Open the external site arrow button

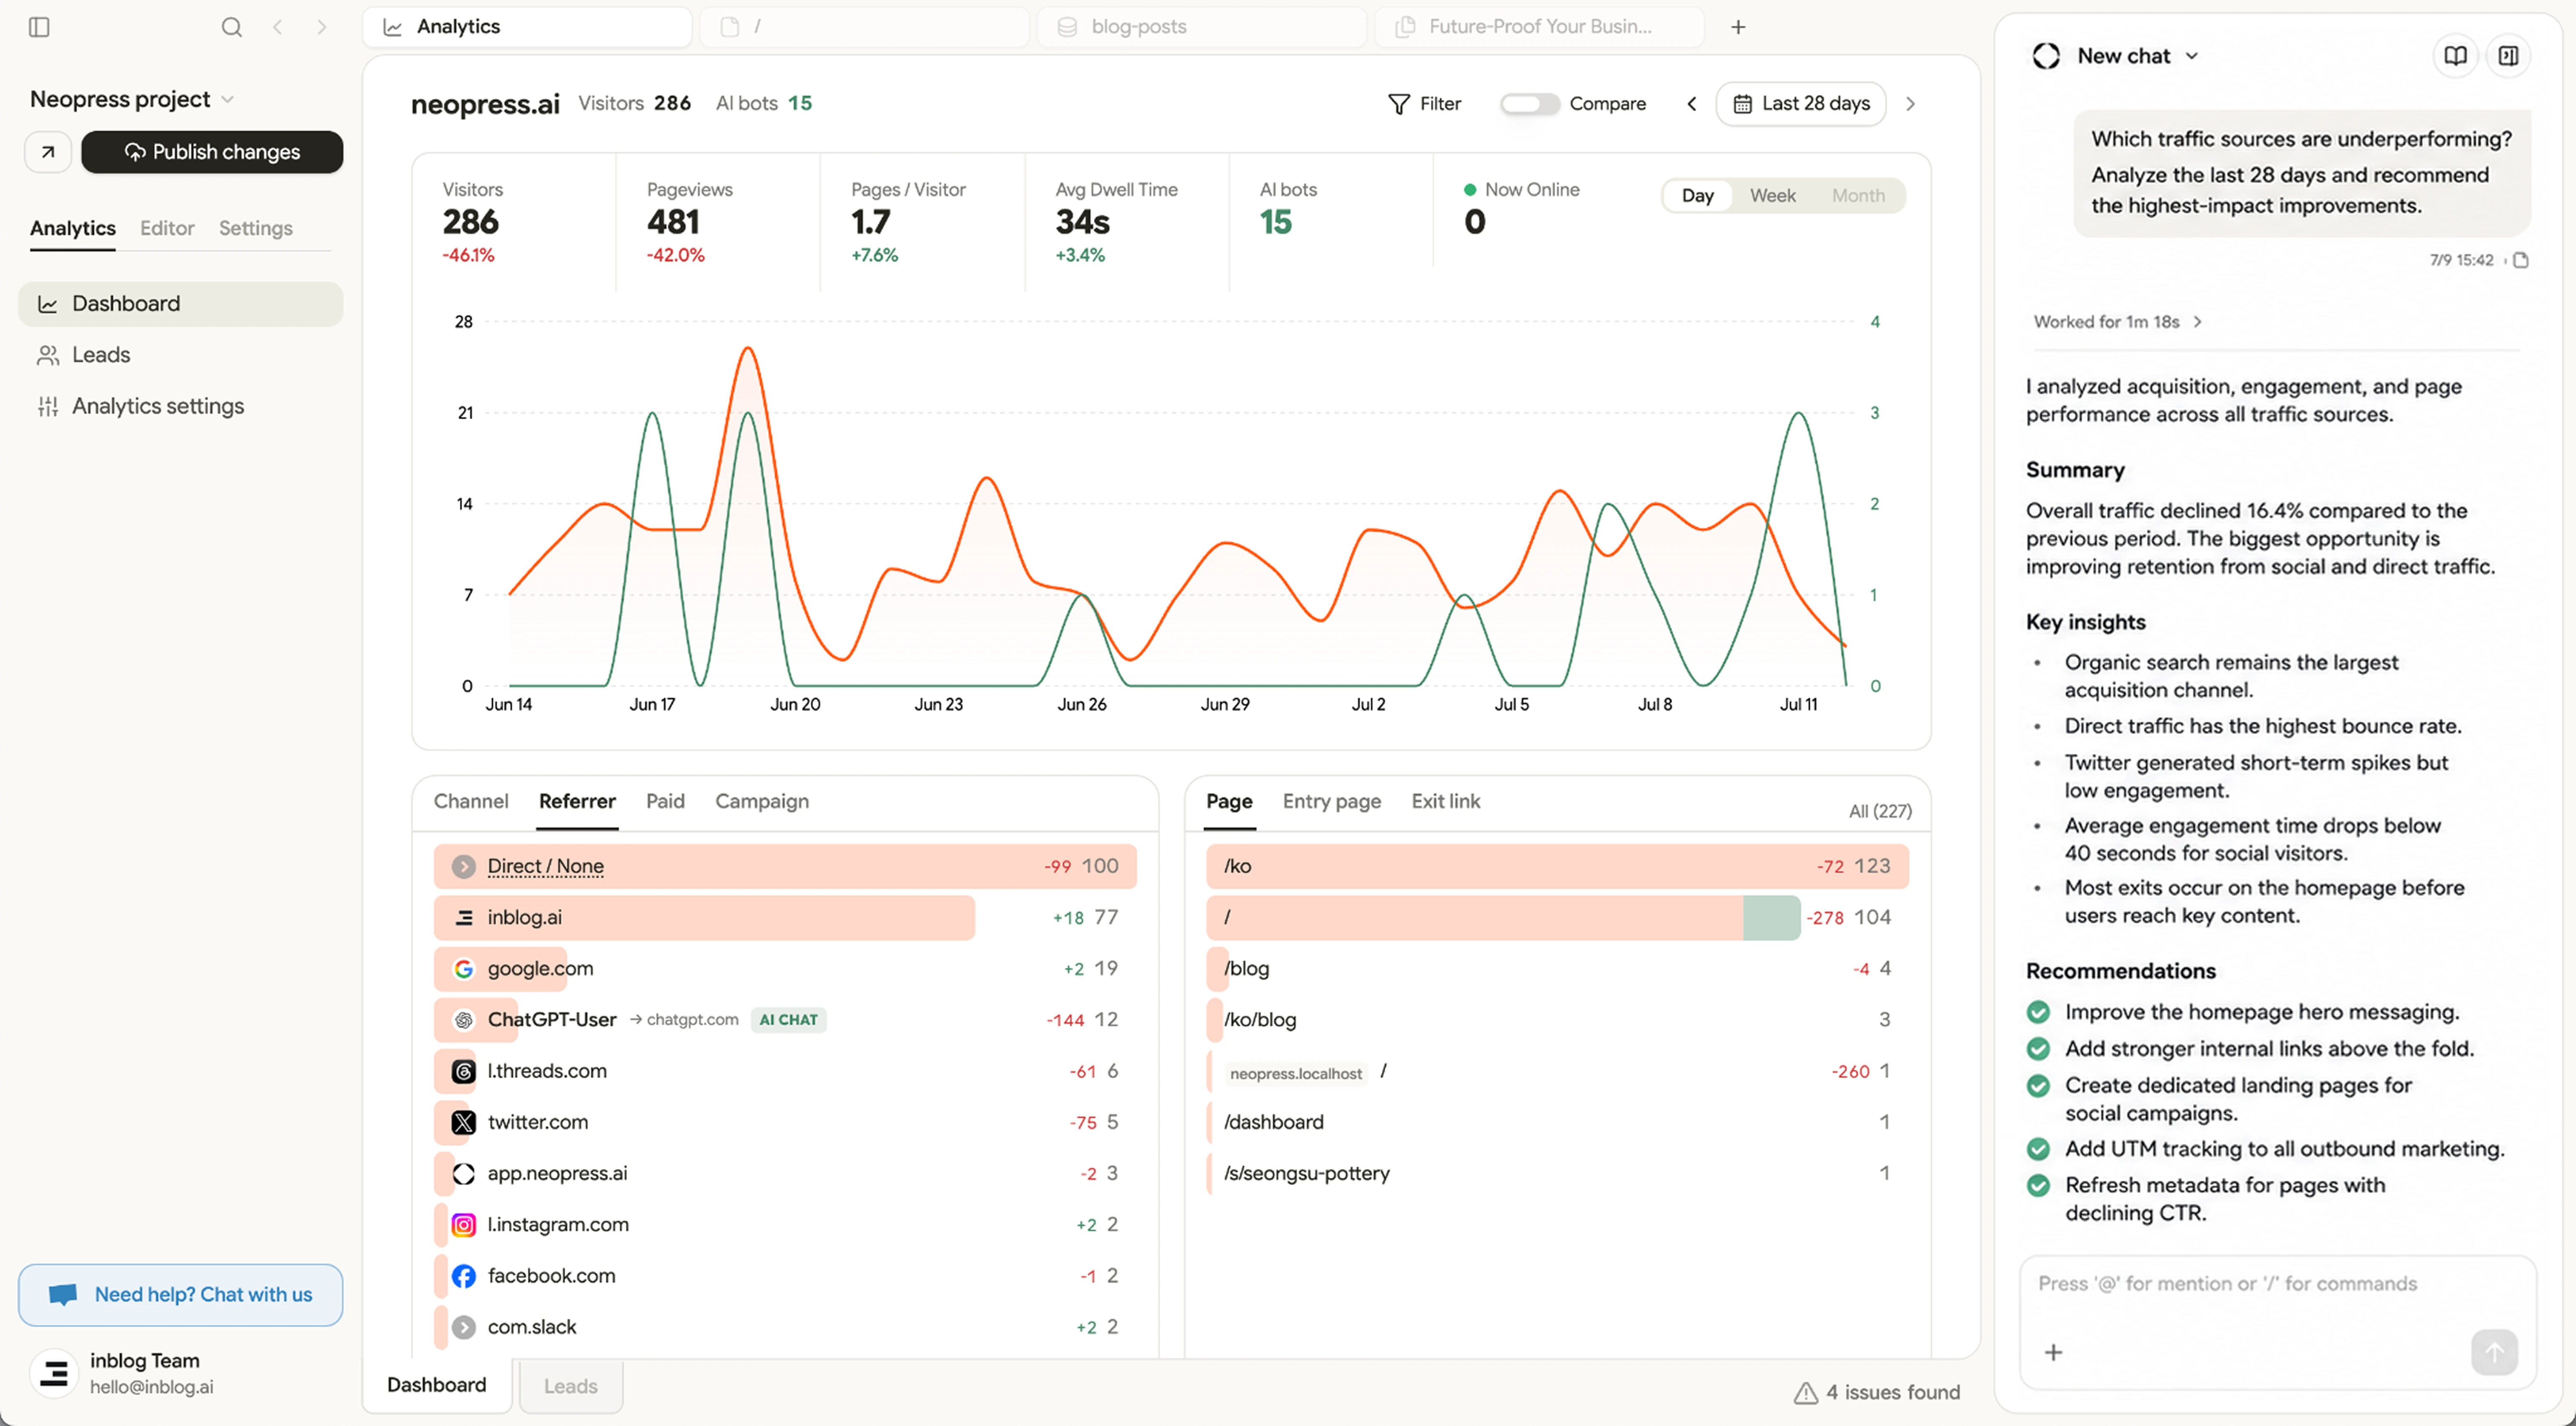coord(48,152)
